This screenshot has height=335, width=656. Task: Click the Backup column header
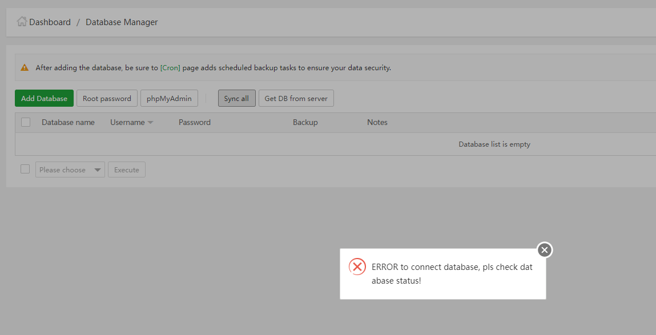305,122
